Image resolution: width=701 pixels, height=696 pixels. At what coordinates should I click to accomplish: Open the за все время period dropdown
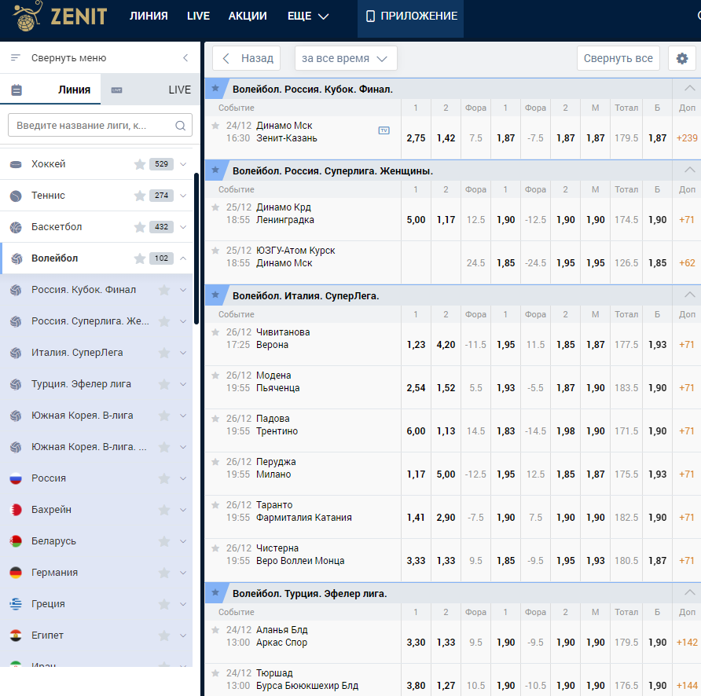(346, 58)
